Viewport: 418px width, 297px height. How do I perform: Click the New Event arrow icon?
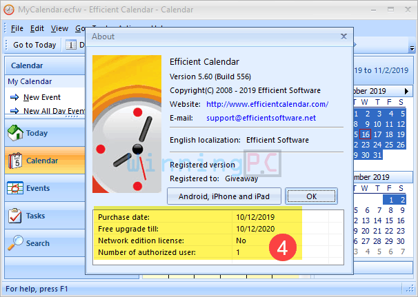pos(14,97)
